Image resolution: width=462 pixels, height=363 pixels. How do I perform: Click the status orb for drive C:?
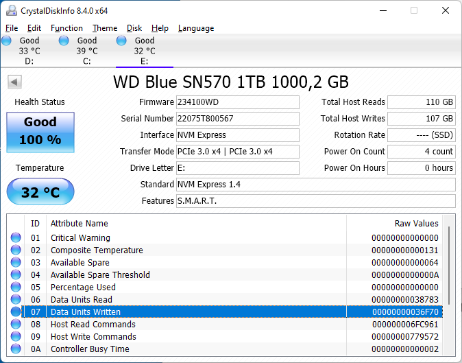(x=64, y=41)
